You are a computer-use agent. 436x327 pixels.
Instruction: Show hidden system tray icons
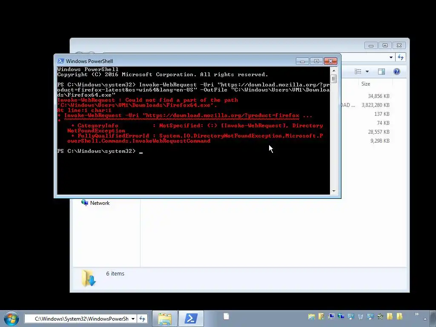coord(425,318)
